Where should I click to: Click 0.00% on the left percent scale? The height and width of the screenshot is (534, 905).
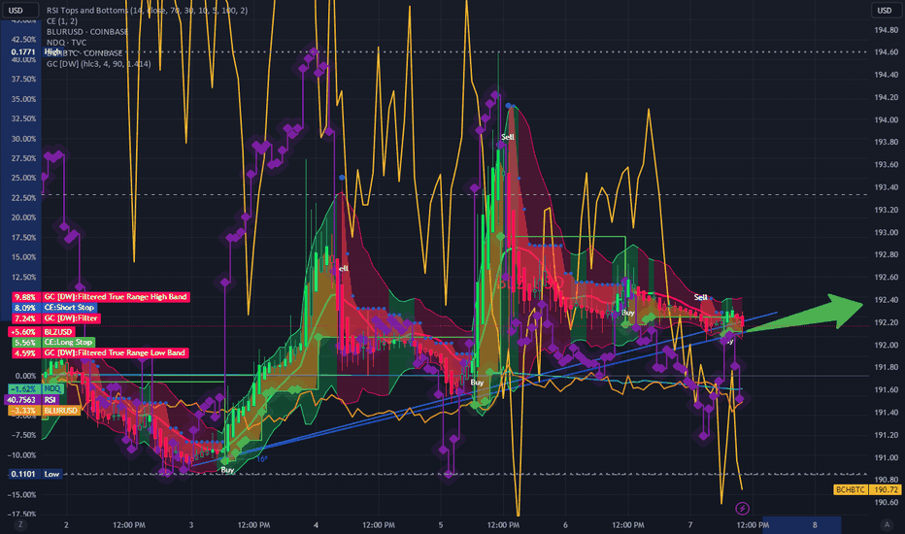point(26,376)
